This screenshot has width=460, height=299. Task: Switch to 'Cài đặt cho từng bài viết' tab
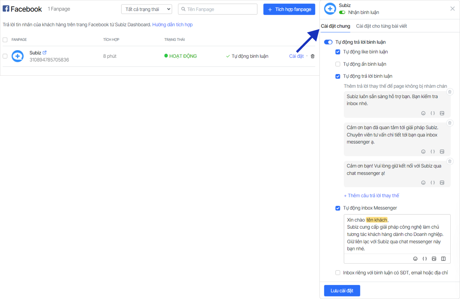(x=381, y=26)
